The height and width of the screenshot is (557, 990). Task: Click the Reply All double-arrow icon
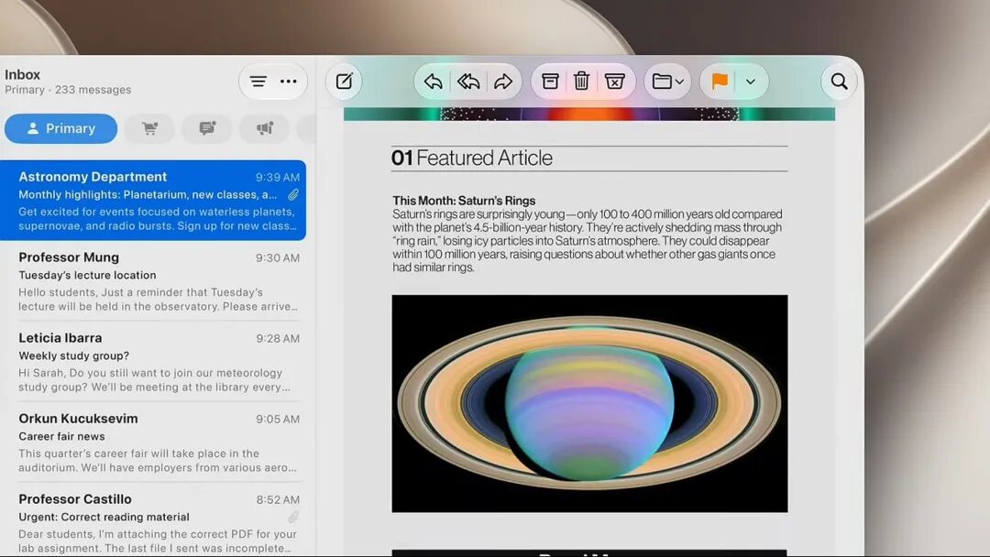point(468,82)
